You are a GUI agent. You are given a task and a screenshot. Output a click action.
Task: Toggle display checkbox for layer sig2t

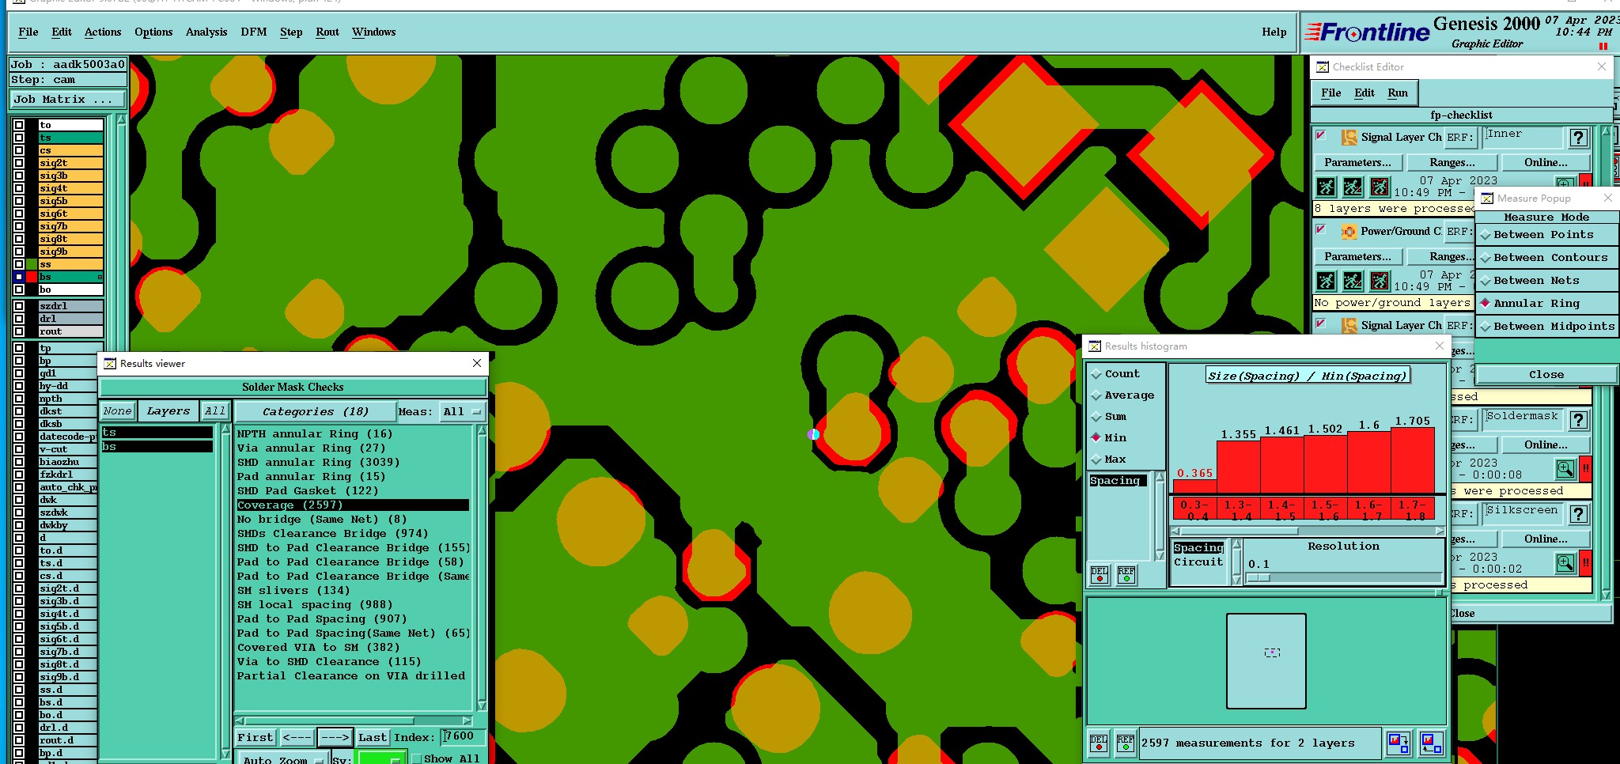coord(19,163)
